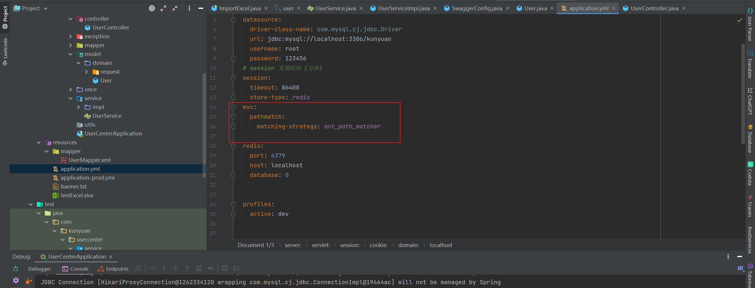Click the green inspection checkmark

(x=739, y=20)
